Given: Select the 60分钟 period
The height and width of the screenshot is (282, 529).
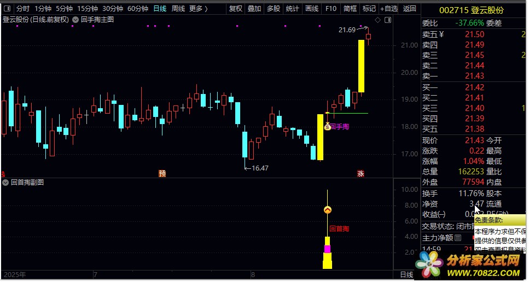Looking at the screenshot, I should click(x=138, y=8).
